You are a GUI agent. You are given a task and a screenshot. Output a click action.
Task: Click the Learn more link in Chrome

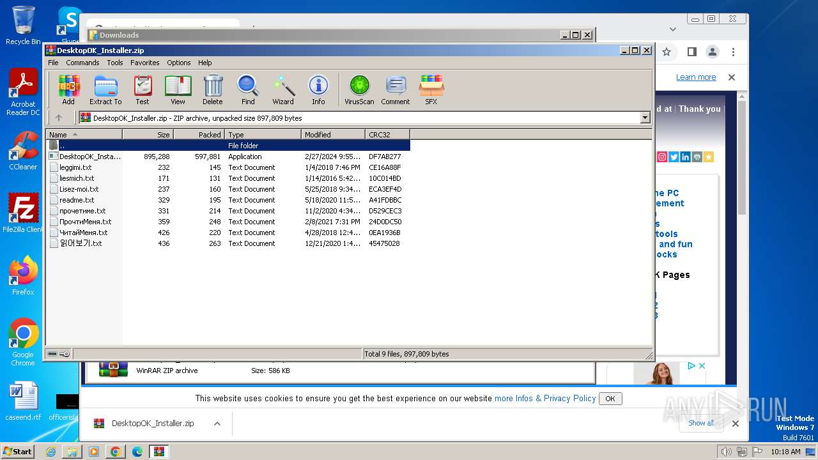(x=696, y=77)
